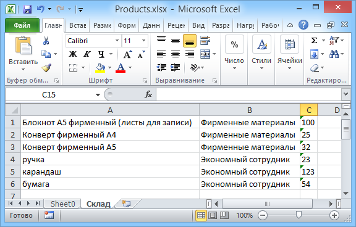Select the Format Painter brush

point(46,67)
